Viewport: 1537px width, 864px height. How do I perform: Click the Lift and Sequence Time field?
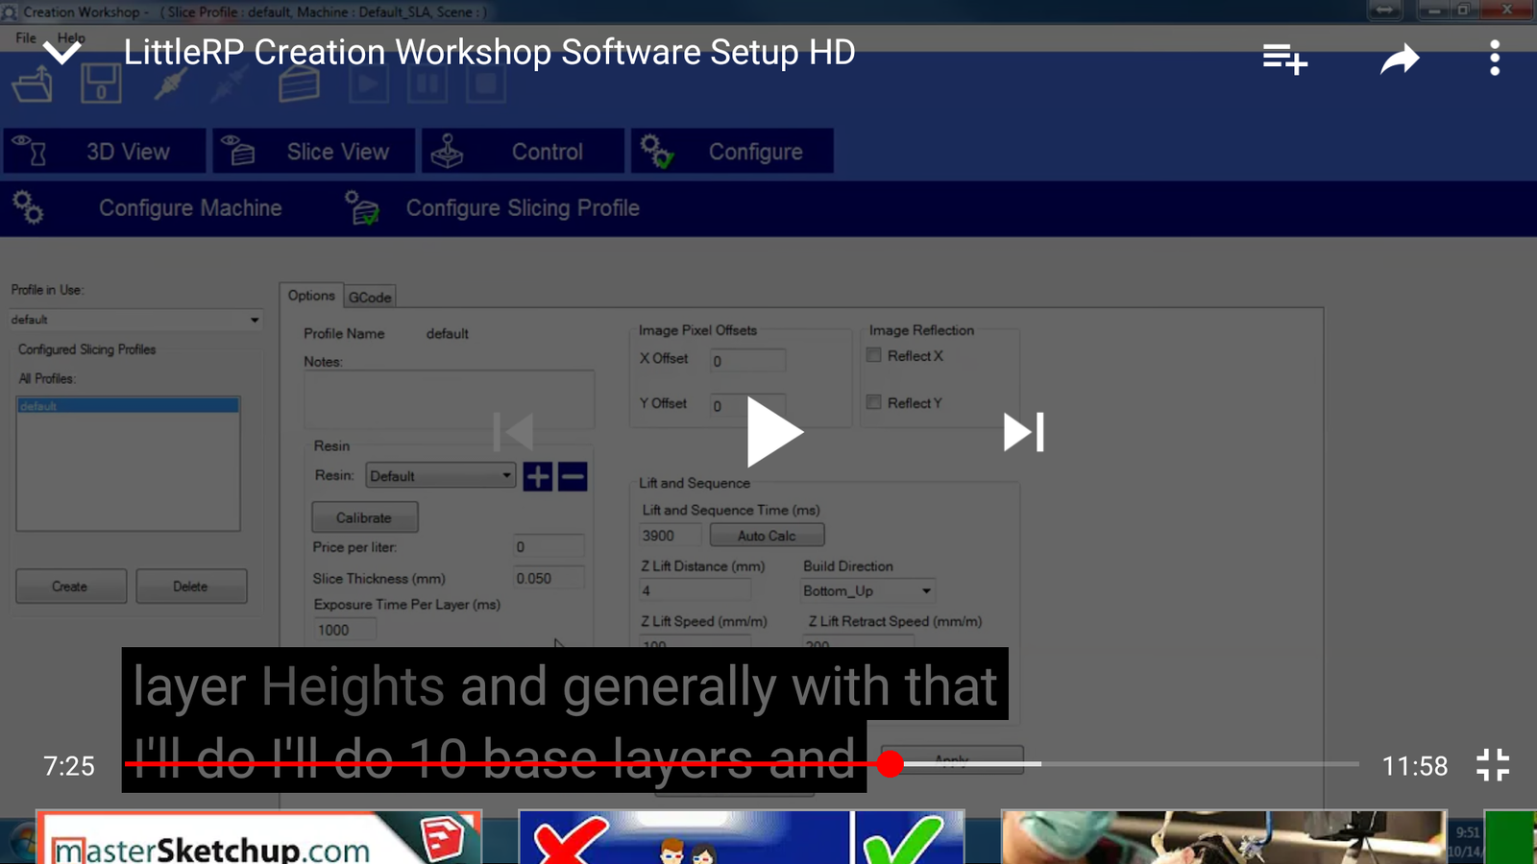point(671,536)
